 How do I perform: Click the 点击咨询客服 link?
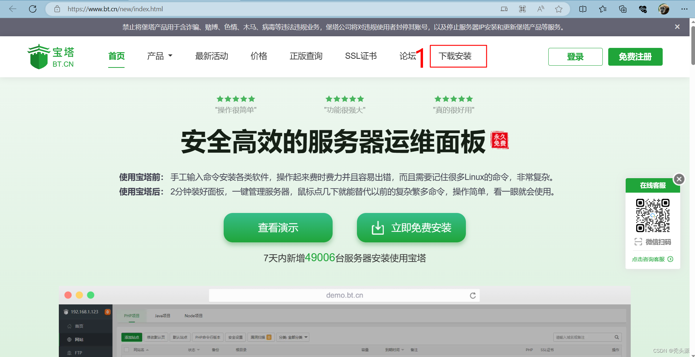pos(653,259)
